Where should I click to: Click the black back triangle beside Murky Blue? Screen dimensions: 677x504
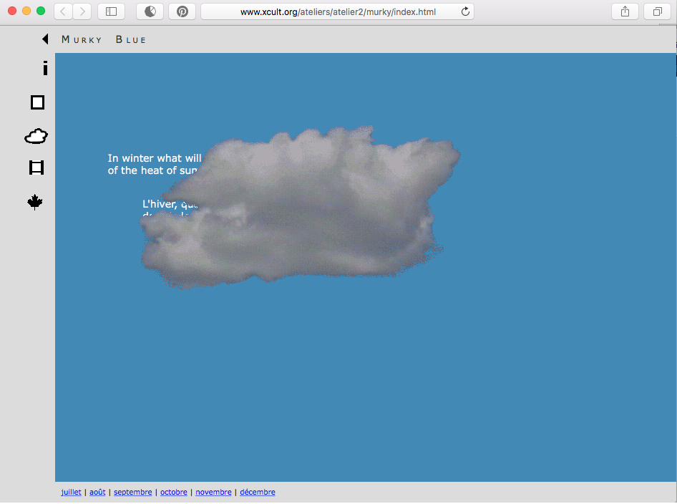point(45,39)
